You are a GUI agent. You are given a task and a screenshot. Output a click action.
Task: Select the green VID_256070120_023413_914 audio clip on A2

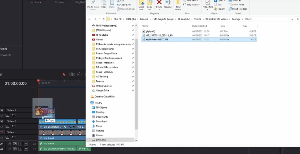coord(58,149)
